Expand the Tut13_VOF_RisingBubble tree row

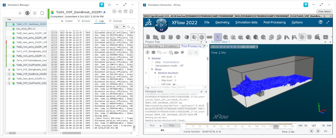pos(9,70)
